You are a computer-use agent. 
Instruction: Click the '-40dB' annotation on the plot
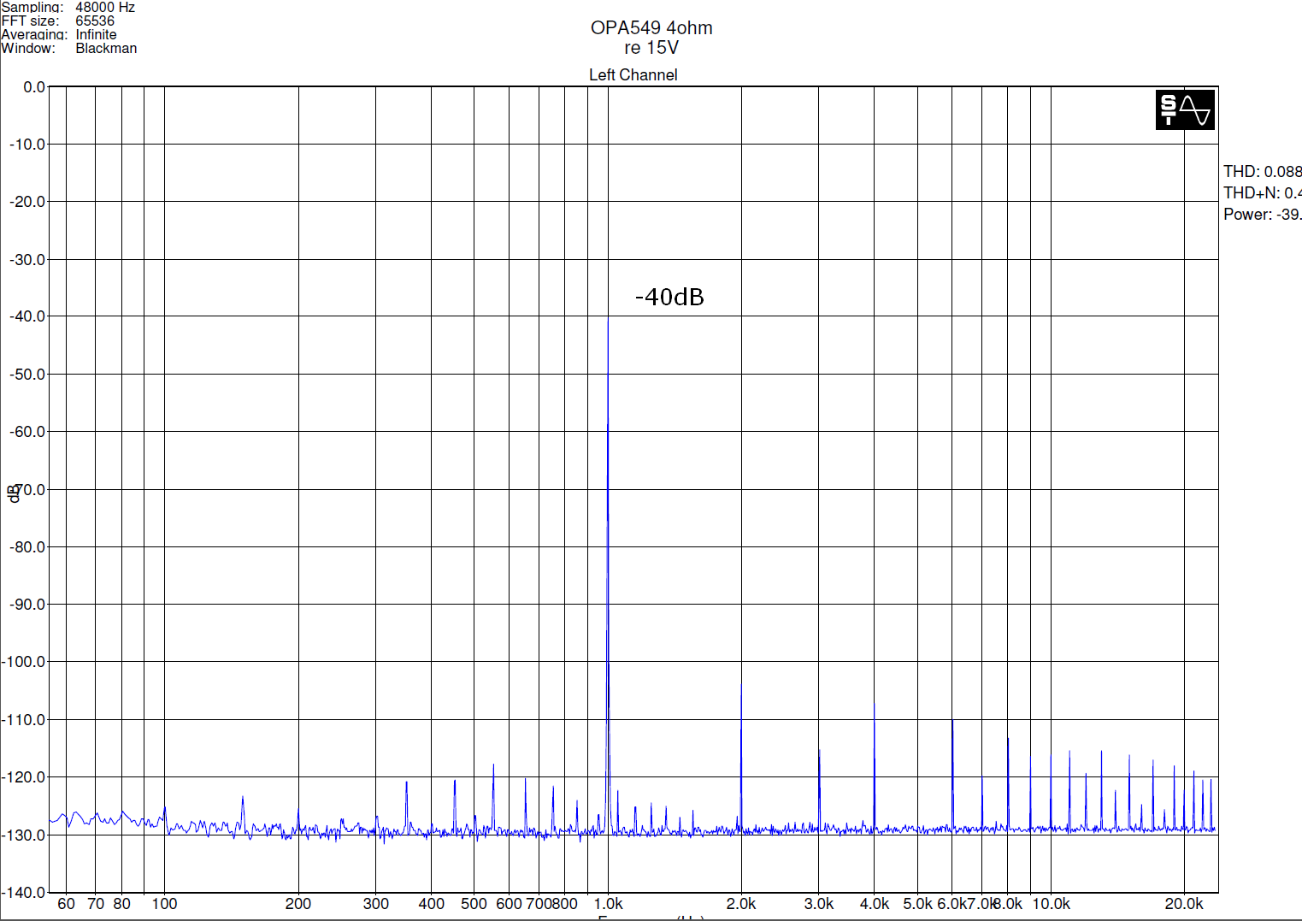point(669,297)
